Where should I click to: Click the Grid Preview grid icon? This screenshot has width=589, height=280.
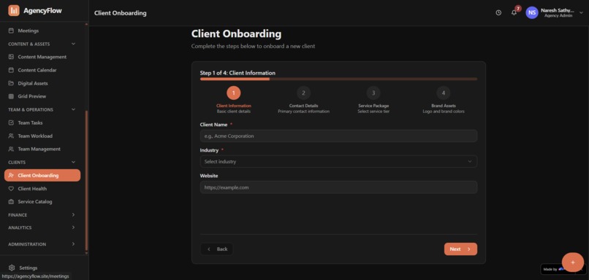[x=11, y=96]
